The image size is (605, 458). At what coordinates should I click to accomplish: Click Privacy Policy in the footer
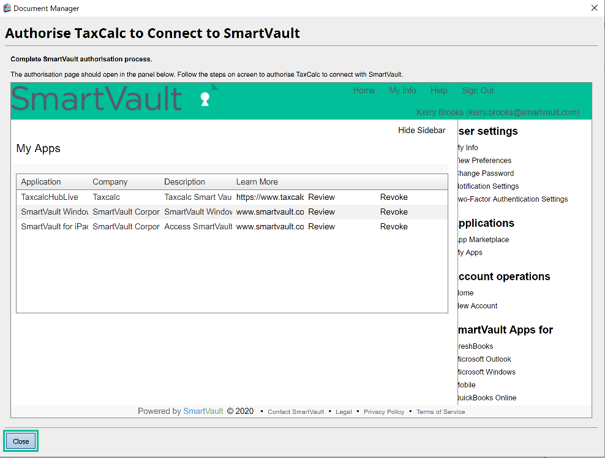384,411
